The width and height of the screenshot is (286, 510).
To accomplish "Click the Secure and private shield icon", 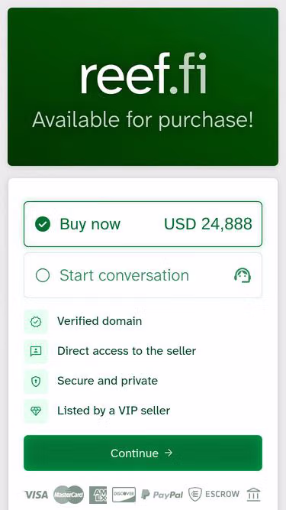I will [x=36, y=382].
